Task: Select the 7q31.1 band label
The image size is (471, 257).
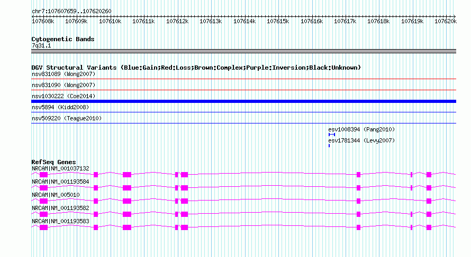Action: [x=41, y=46]
